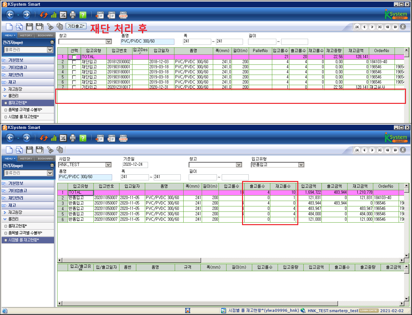Tick the 선택 checkbox in the TOTAL row

pyautogui.click(x=74, y=57)
